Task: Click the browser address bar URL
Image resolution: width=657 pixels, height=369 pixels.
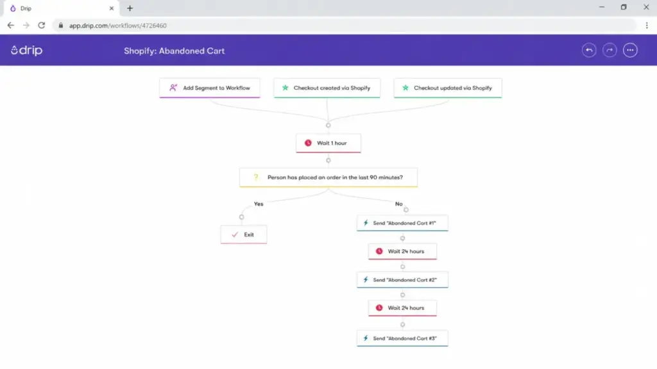Action: pos(118,26)
